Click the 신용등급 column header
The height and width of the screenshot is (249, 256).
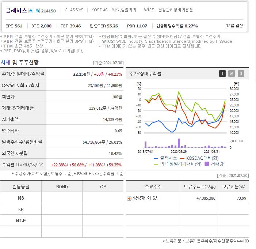(21, 186)
